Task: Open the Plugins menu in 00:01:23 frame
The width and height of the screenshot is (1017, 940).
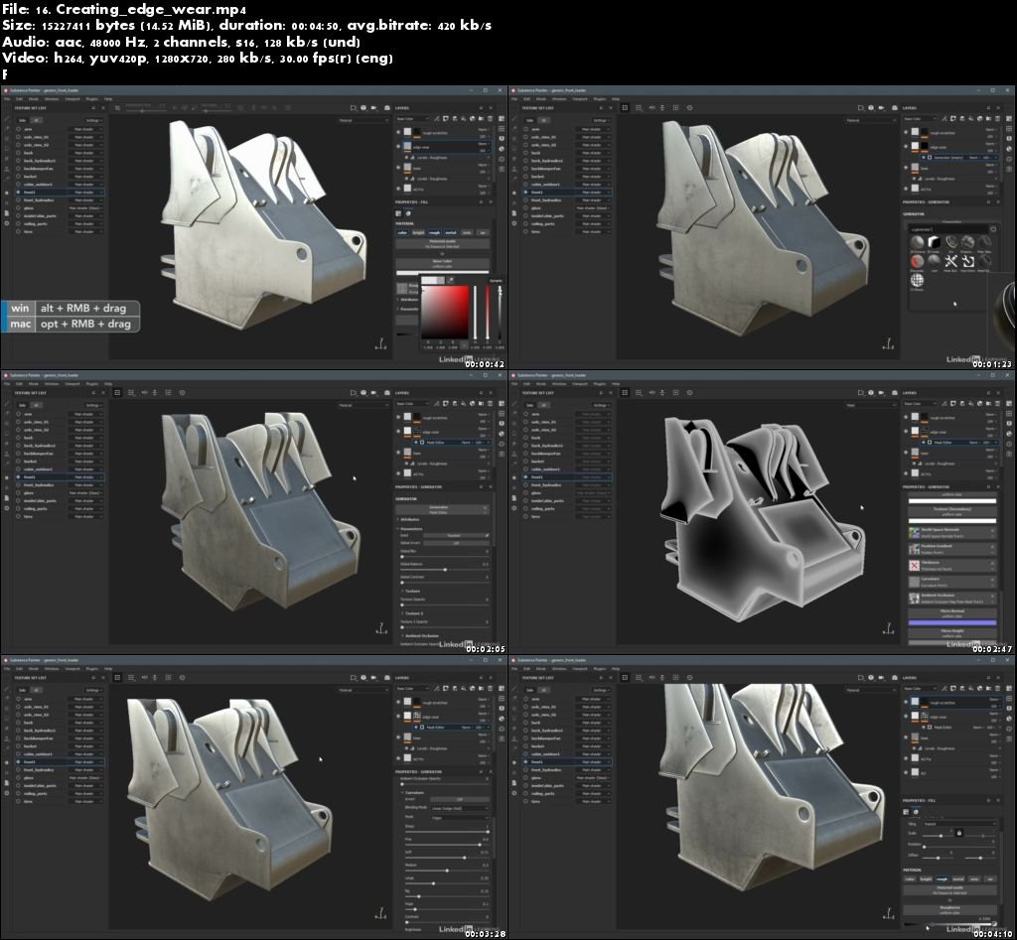Action: pos(599,99)
